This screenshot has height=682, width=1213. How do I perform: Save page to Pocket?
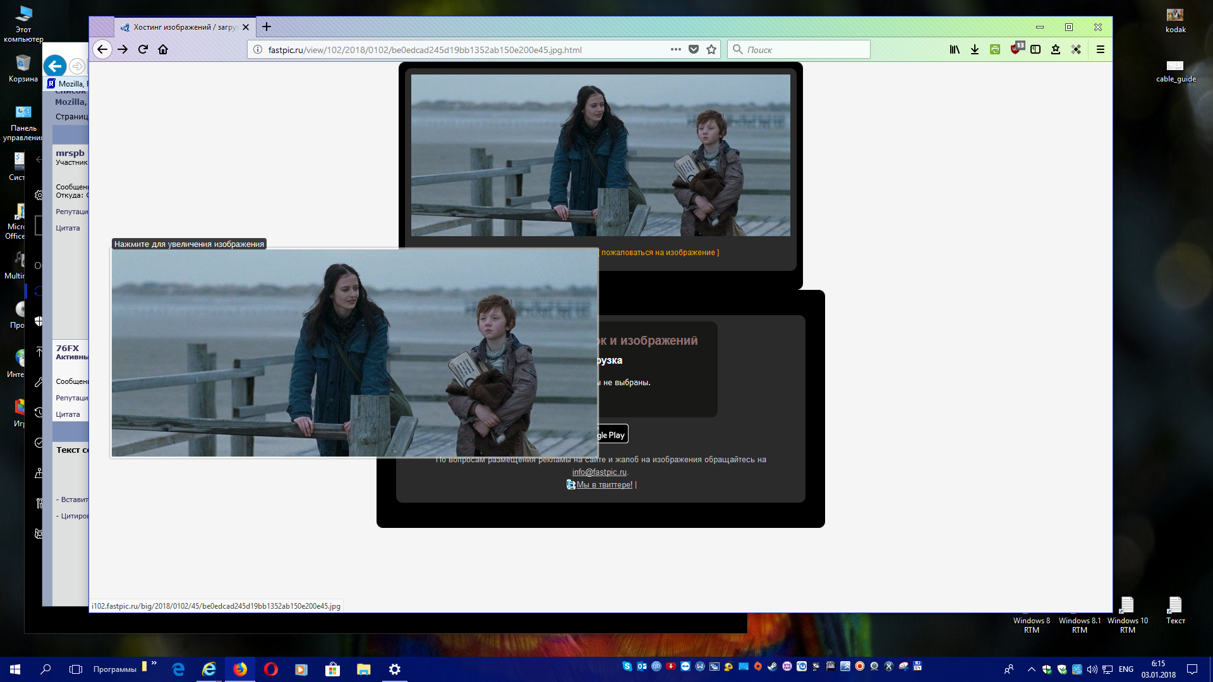pyautogui.click(x=694, y=49)
